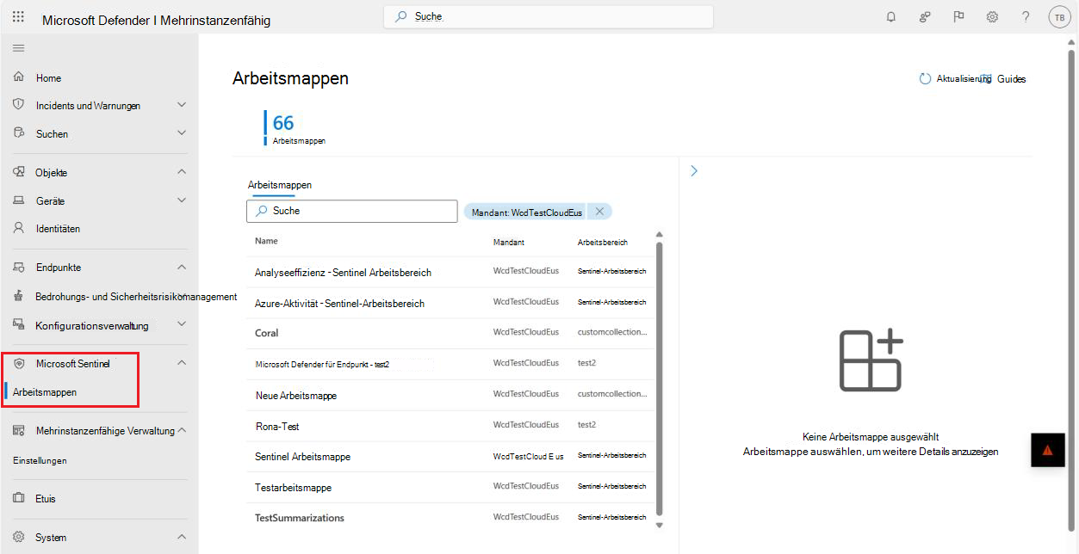The height and width of the screenshot is (554, 1079).
Task: Open Analyseeffizienz - Sentinel Arbeitsbereich workbook
Action: 343,273
